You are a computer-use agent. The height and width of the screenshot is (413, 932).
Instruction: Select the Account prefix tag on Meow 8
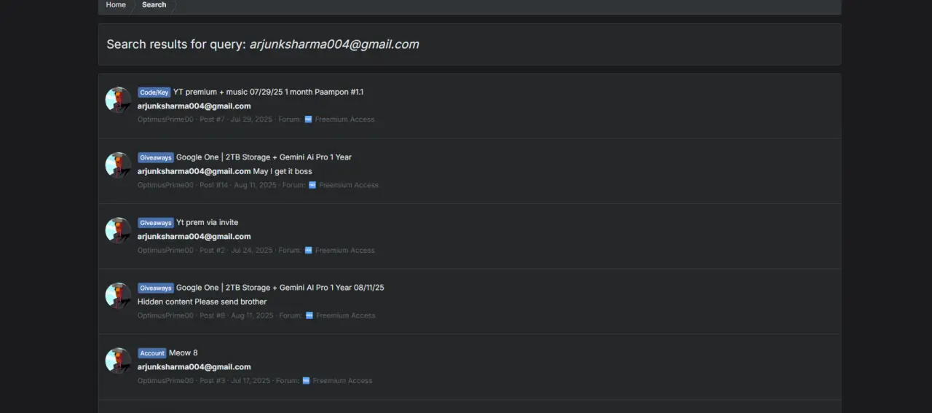(x=152, y=353)
